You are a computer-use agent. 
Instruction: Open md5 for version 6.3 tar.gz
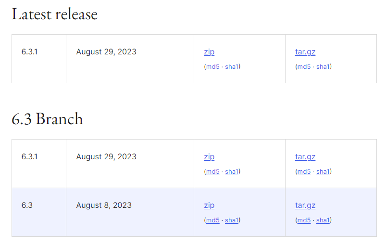304,220
